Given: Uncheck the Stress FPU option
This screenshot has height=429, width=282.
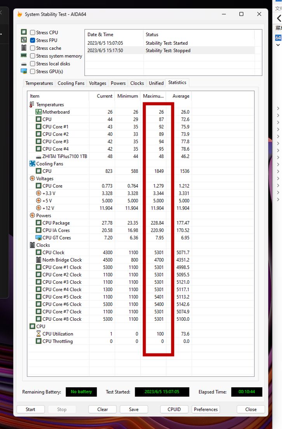Looking at the screenshot, I should [x=33, y=40].
